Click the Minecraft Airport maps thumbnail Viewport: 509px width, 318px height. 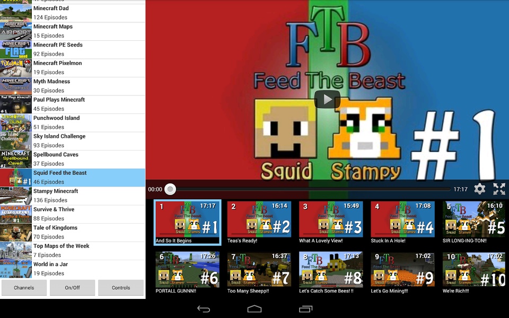(16, 31)
